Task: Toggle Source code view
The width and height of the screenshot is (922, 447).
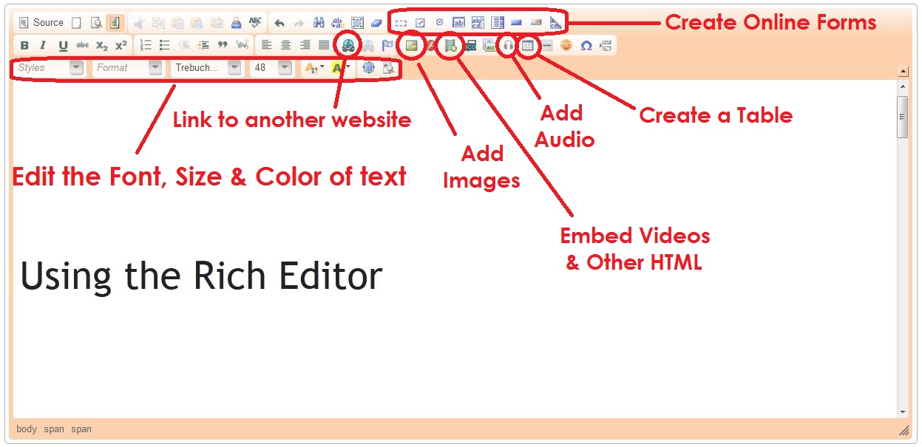Action: [41, 23]
